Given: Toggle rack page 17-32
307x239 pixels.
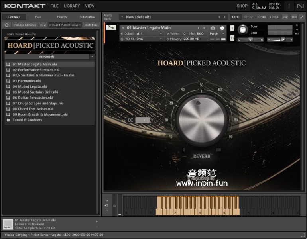Looking at the screenshot, I should [248, 17].
